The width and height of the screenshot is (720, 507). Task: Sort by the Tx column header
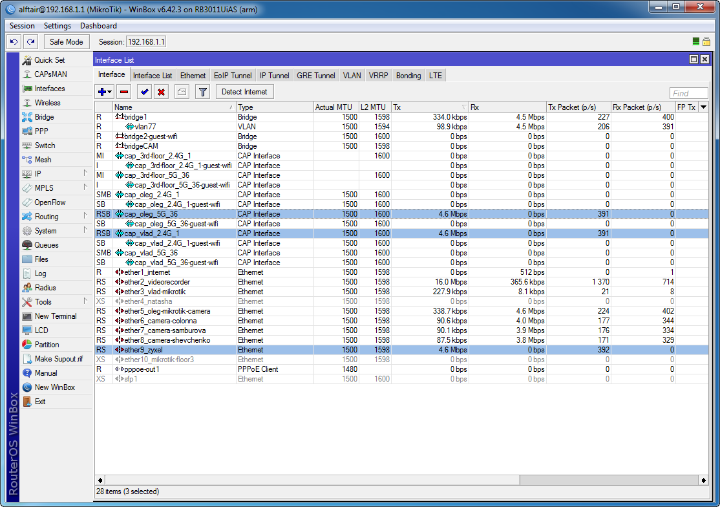pyautogui.click(x=430, y=107)
